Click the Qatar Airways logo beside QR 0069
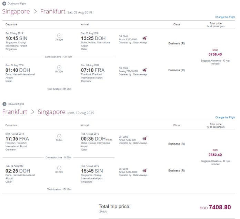The width and height of the screenshot is (240, 219). (144, 70)
